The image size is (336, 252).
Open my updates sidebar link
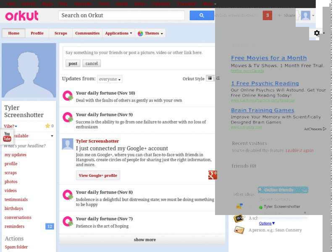(16, 155)
